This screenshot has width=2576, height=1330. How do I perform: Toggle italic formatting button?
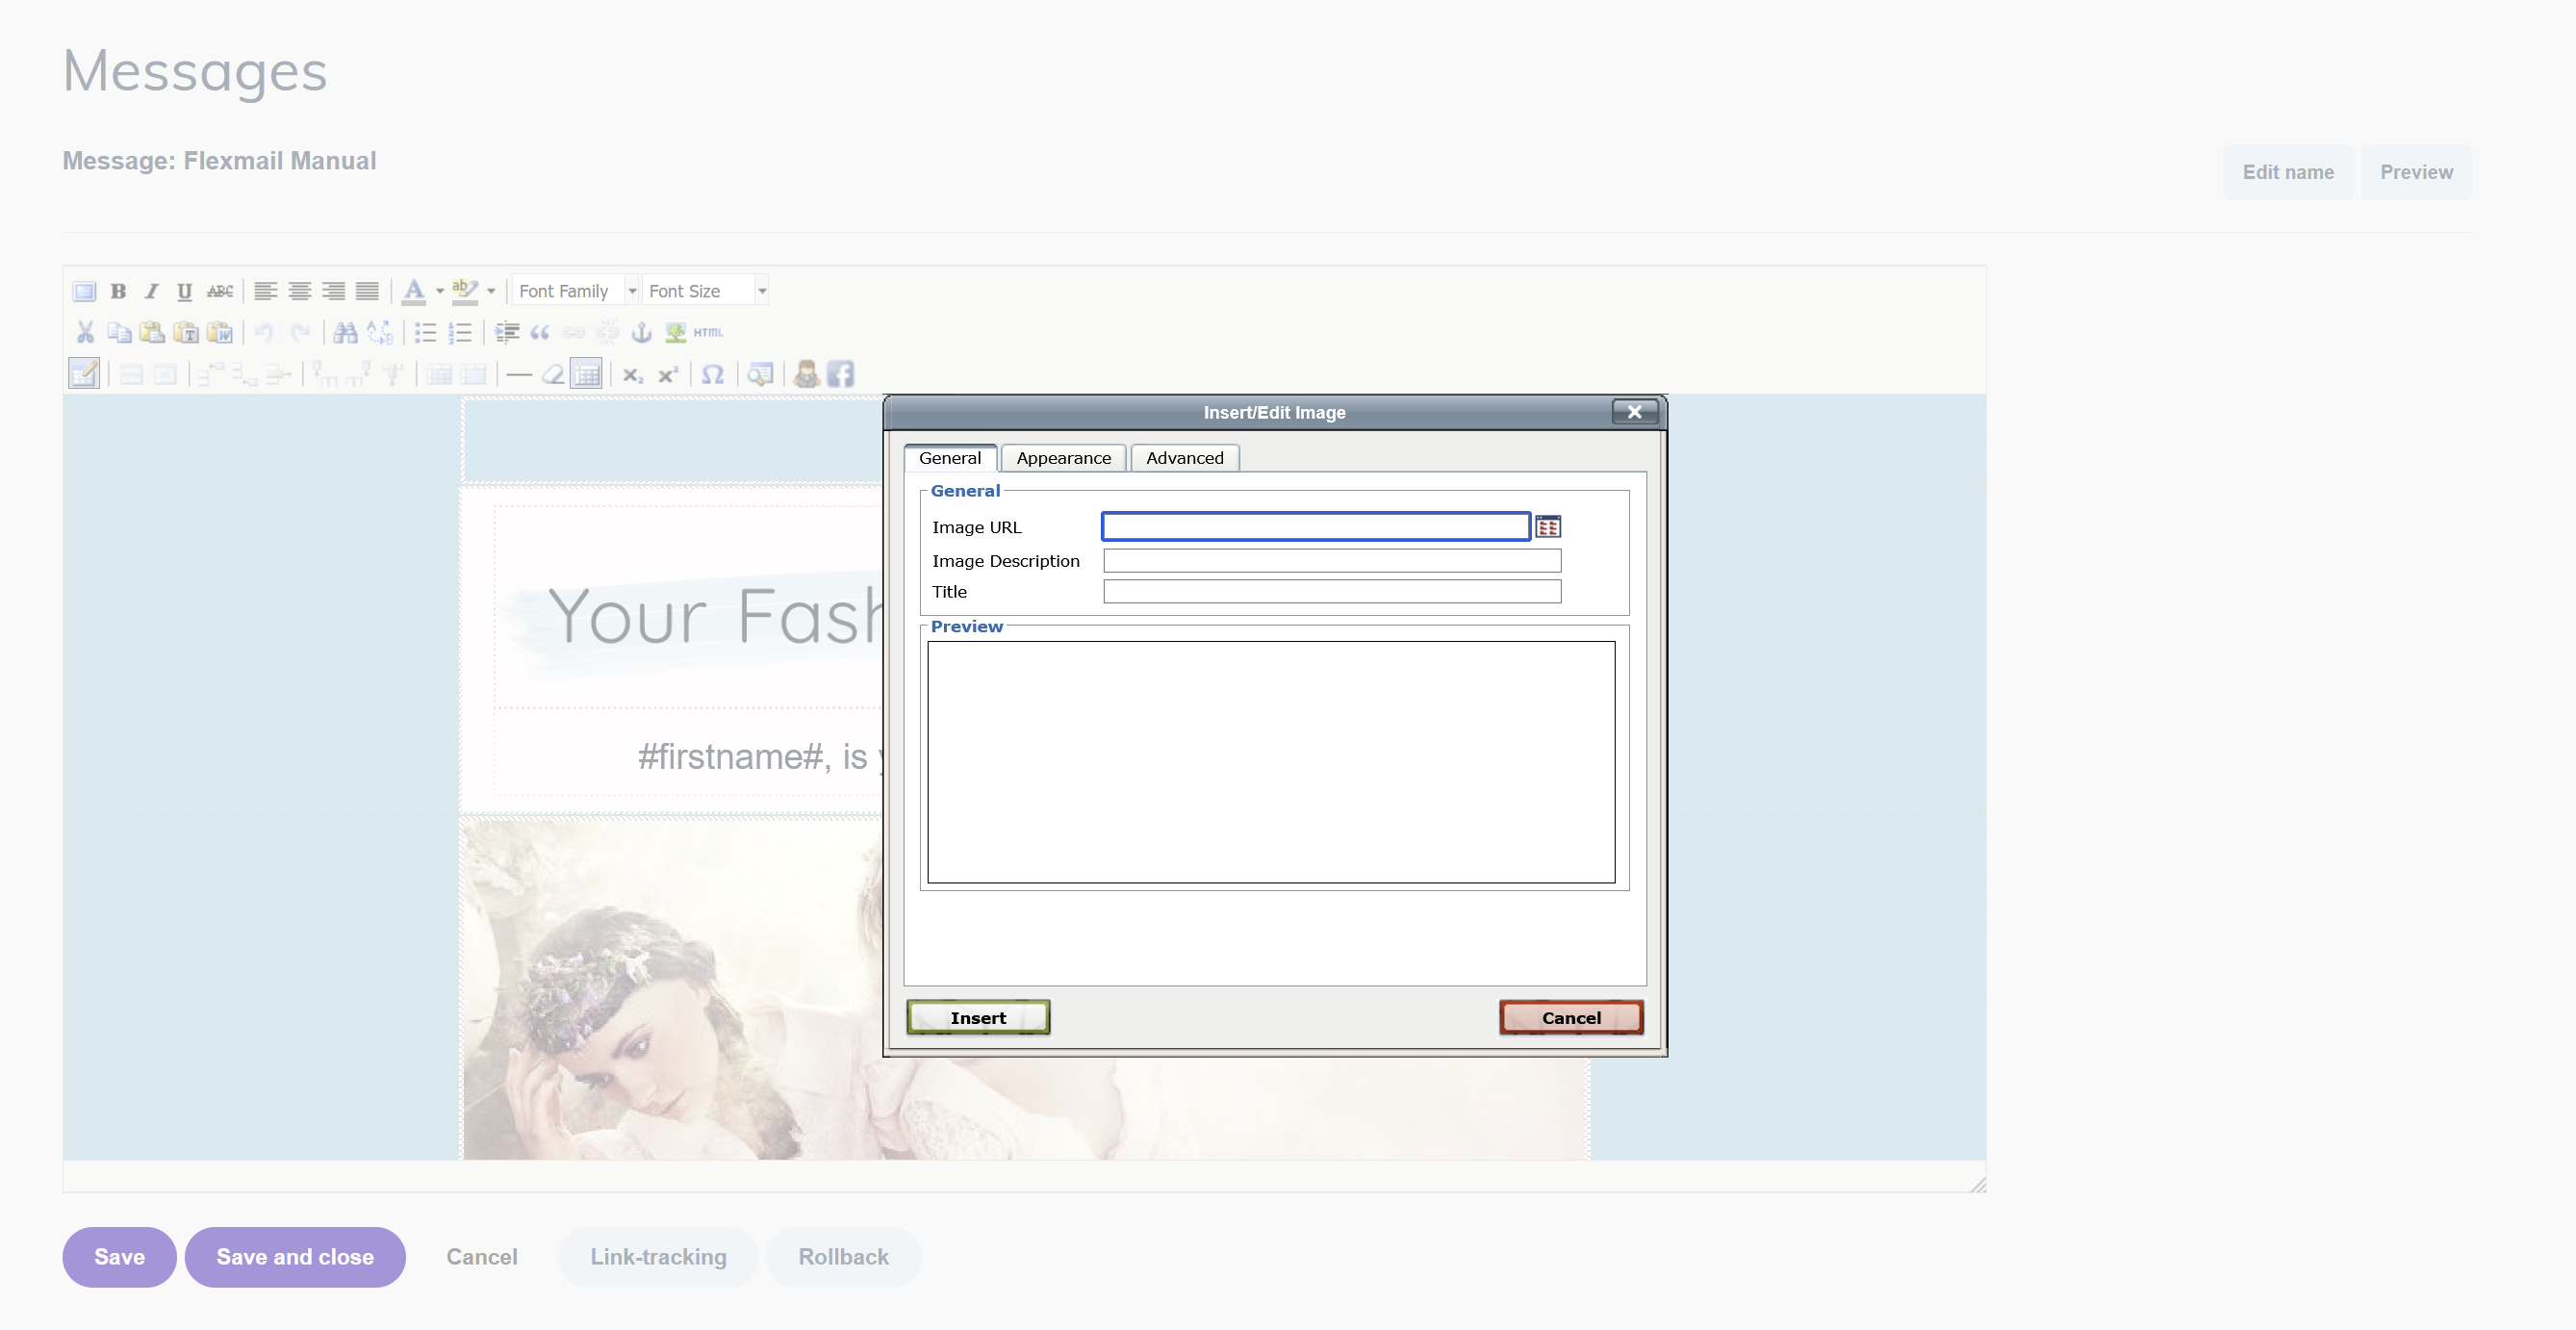pyautogui.click(x=151, y=291)
